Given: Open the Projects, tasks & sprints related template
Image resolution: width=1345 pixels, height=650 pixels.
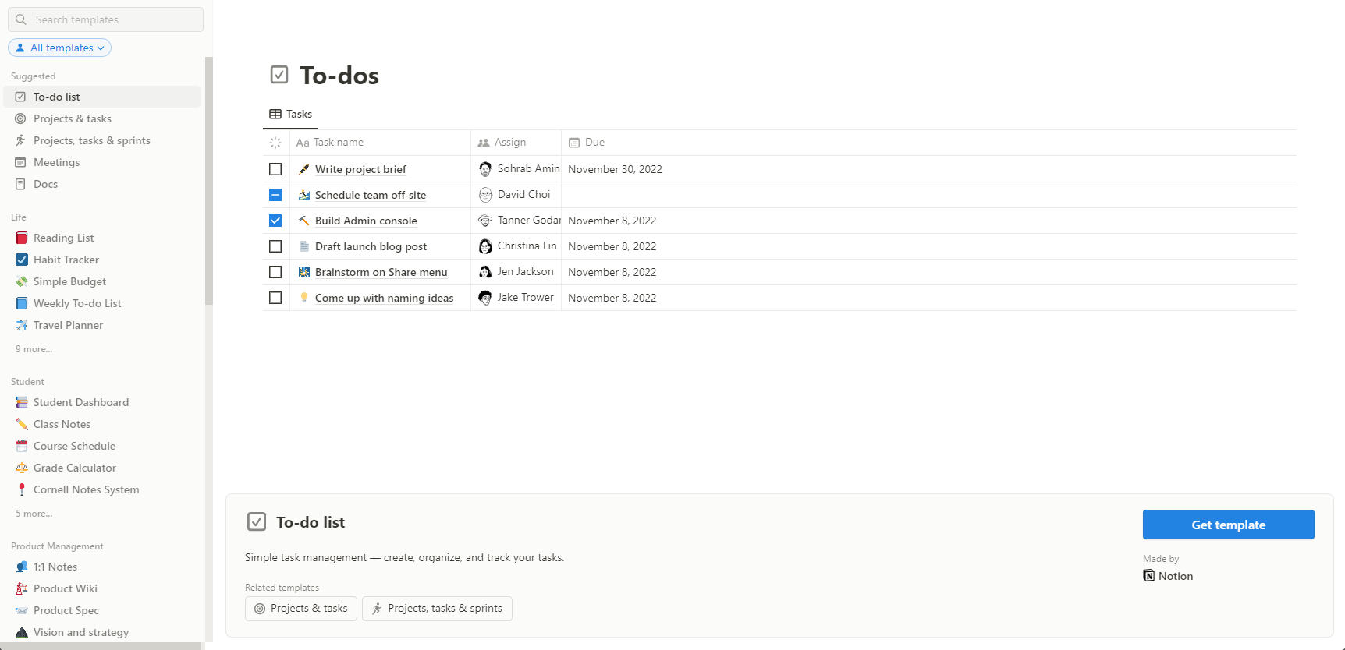Looking at the screenshot, I should coord(437,609).
